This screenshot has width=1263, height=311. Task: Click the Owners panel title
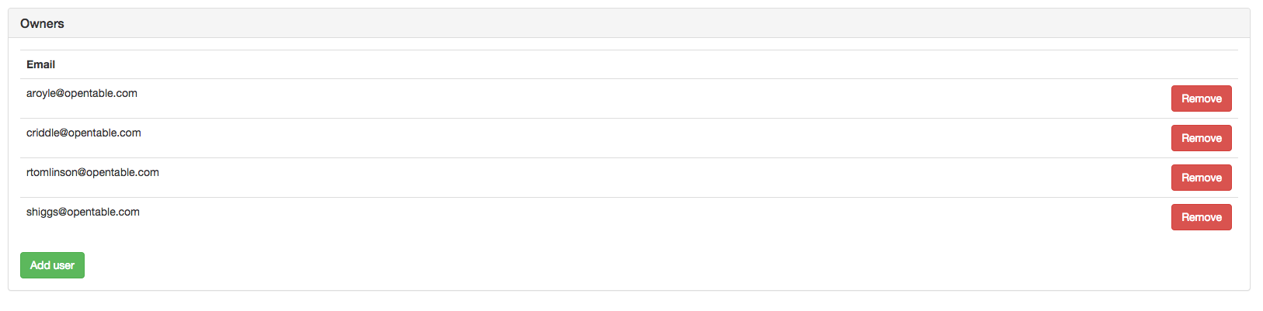[42, 23]
